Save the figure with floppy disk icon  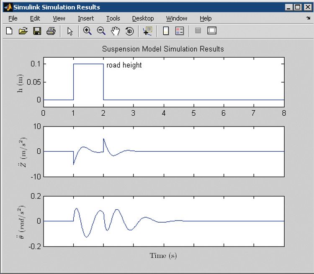pos(37,31)
